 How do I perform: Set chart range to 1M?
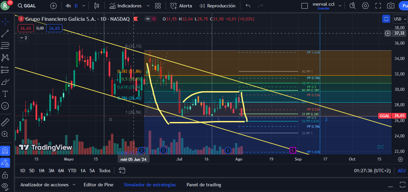[42, 171]
